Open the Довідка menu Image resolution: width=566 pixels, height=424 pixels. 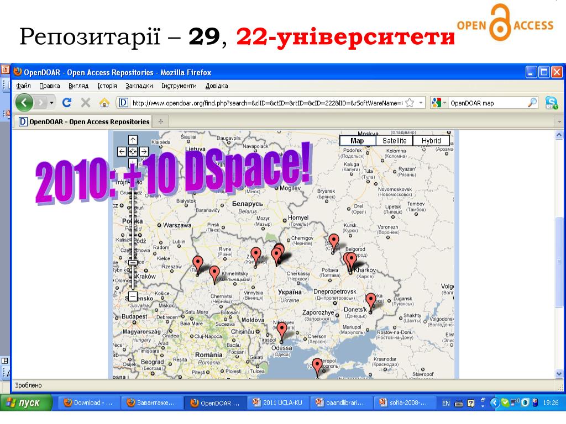pos(217,86)
